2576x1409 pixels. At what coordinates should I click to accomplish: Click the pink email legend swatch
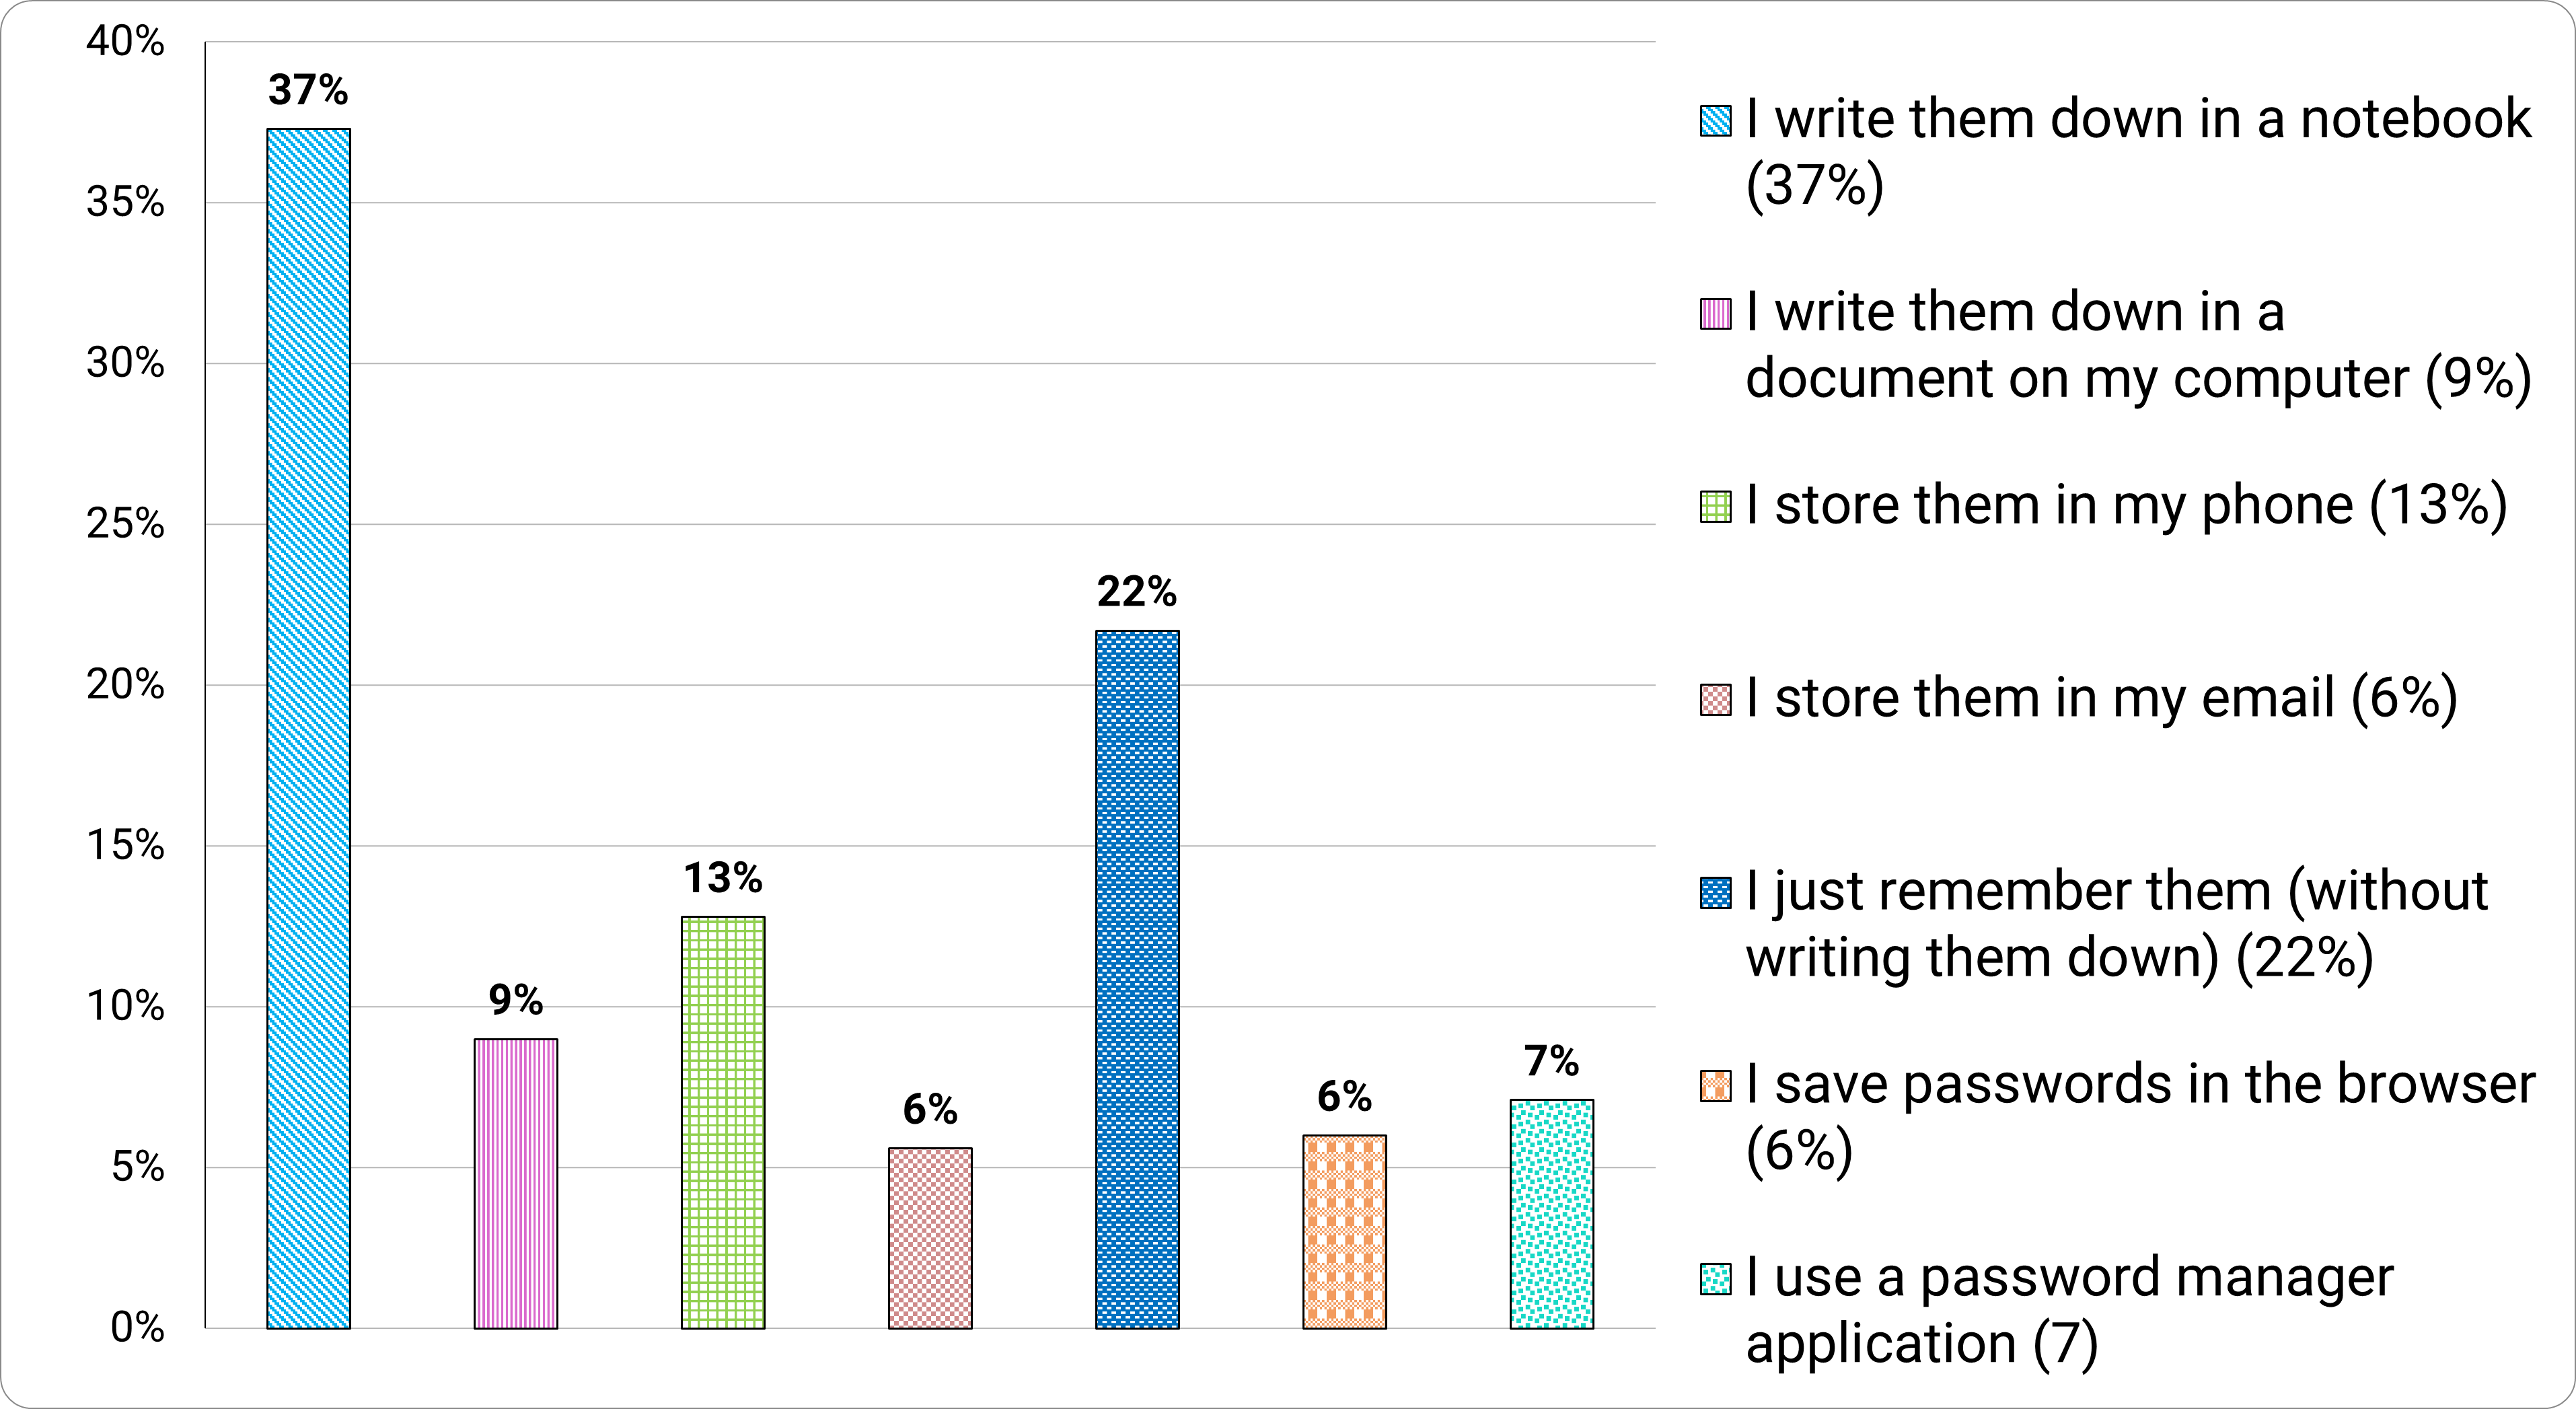tap(1715, 700)
